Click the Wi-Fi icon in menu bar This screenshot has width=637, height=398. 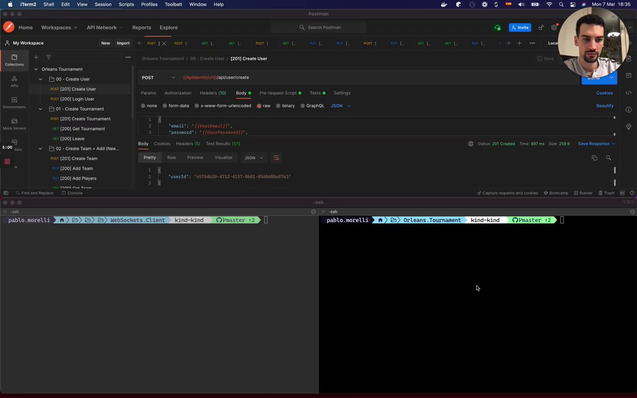pos(549,4)
